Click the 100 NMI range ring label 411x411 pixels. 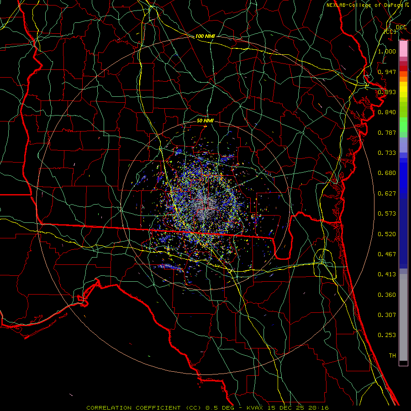205,36
